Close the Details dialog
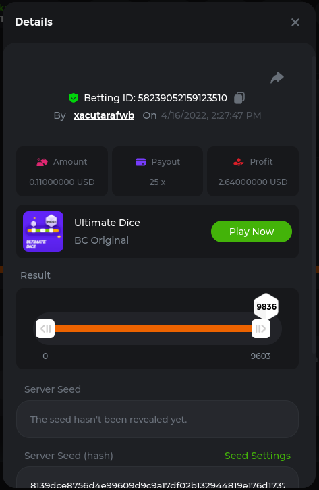Screen dimensions: 319x490 295,22
